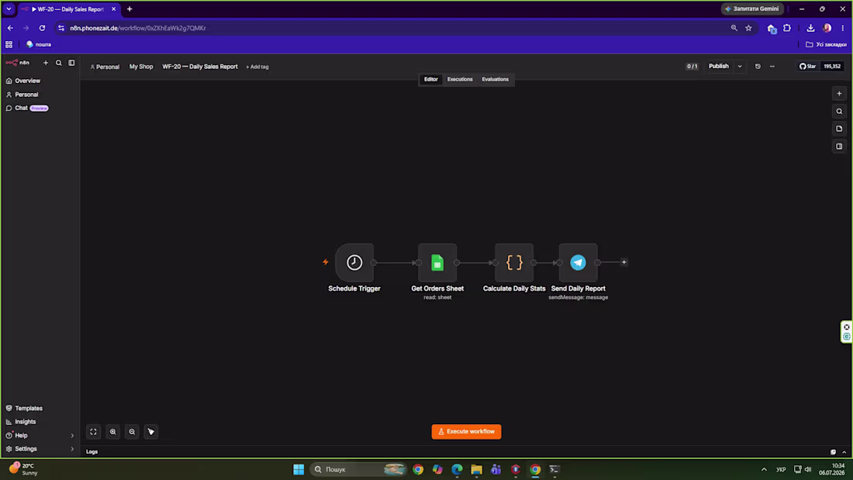Click the Logs label
Viewport: 853px width, 480px height.
pos(92,452)
